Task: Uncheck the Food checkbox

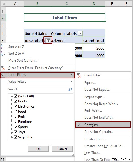Action: pyautogui.click(x=16, y=111)
